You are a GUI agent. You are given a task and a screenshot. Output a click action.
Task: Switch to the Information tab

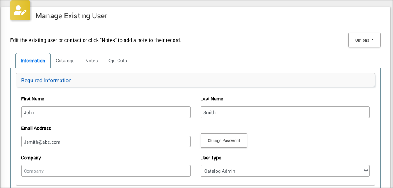[x=33, y=61]
